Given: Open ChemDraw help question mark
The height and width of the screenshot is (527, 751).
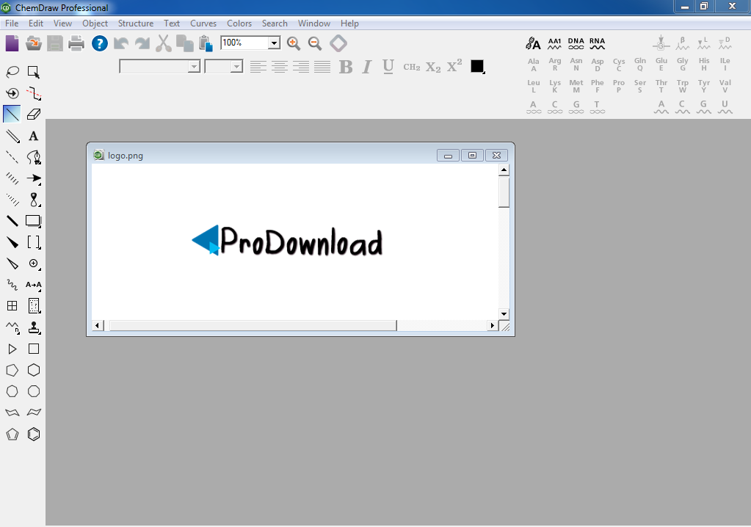Looking at the screenshot, I should [100, 43].
